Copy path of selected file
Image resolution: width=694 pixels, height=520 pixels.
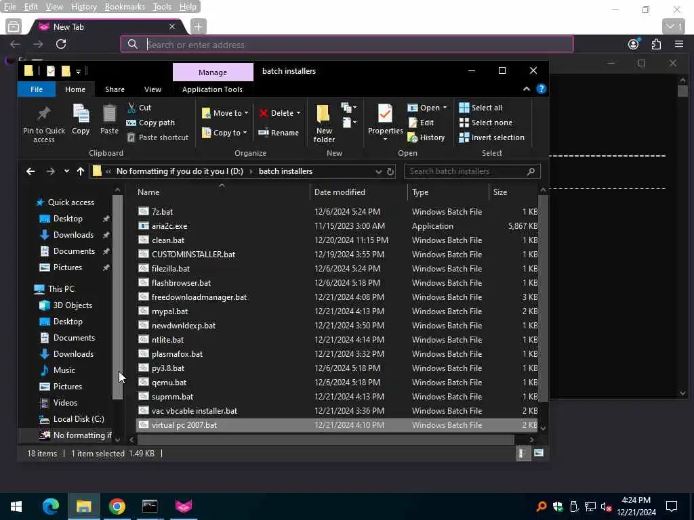(150, 123)
